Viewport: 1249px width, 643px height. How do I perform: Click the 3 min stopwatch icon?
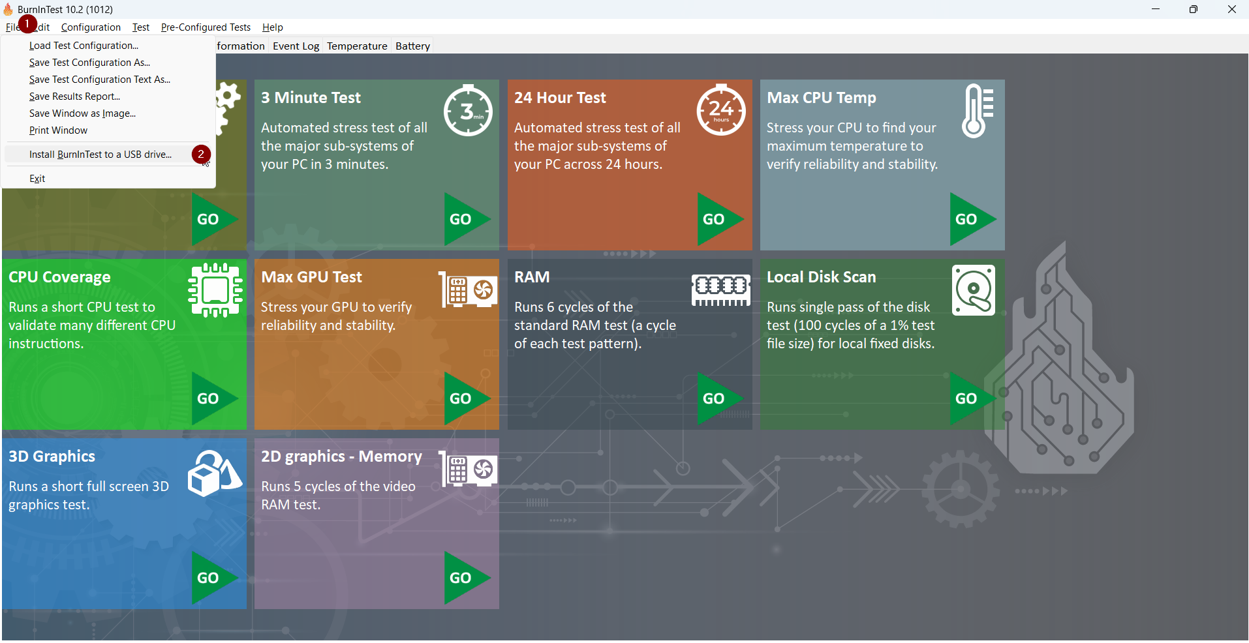(x=469, y=110)
